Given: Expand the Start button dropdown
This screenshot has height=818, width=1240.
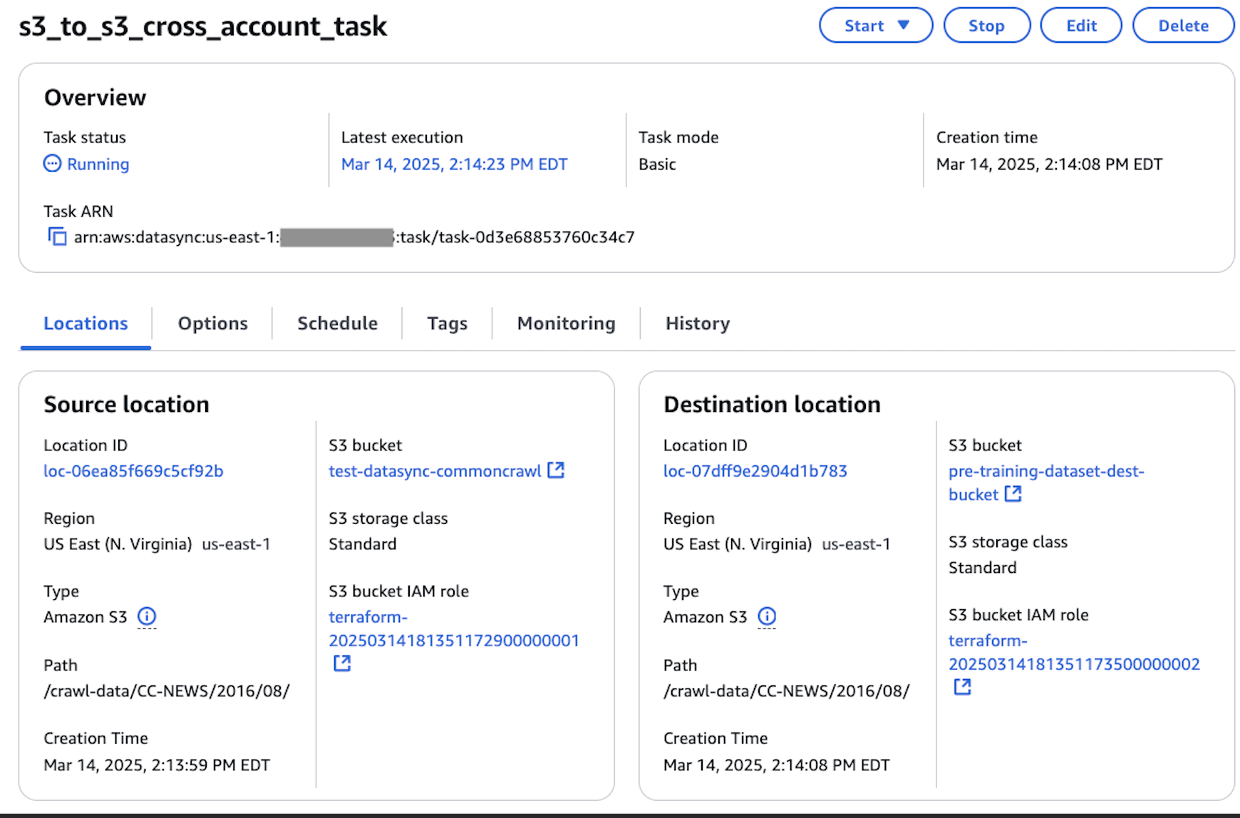Looking at the screenshot, I should 904,25.
